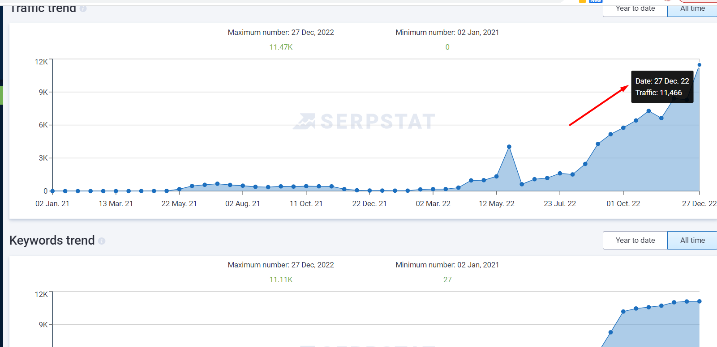Click the 02 Jan. 21 first data point
This screenshot has width=717, height=347.
pos(52,191)
